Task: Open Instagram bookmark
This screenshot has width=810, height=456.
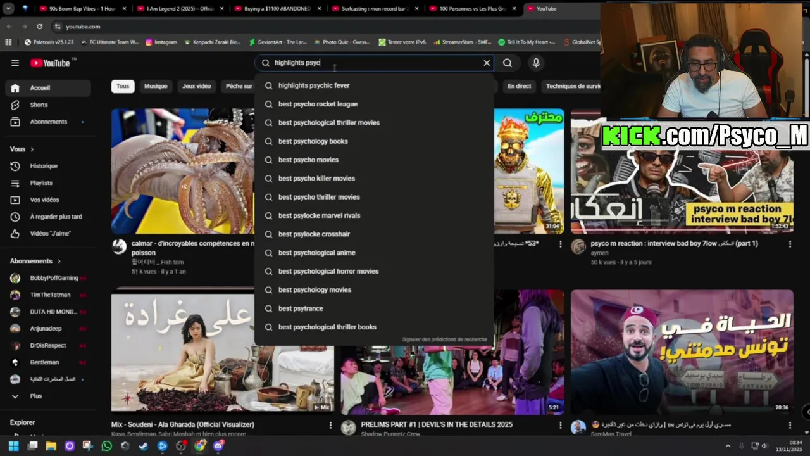Action: tap(161, 42)
